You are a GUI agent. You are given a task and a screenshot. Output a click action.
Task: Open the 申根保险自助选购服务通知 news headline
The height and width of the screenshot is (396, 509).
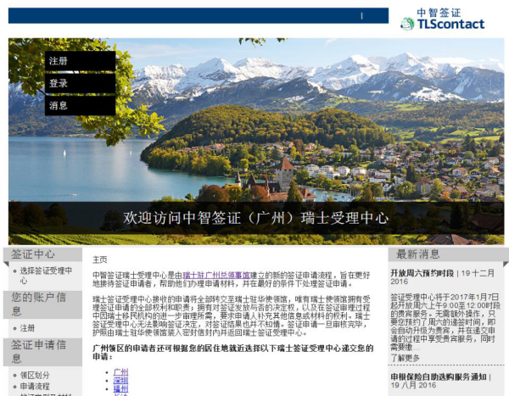(x=439, y=376)
